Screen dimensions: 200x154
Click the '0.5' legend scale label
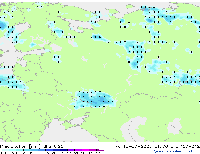click(11, 153)
